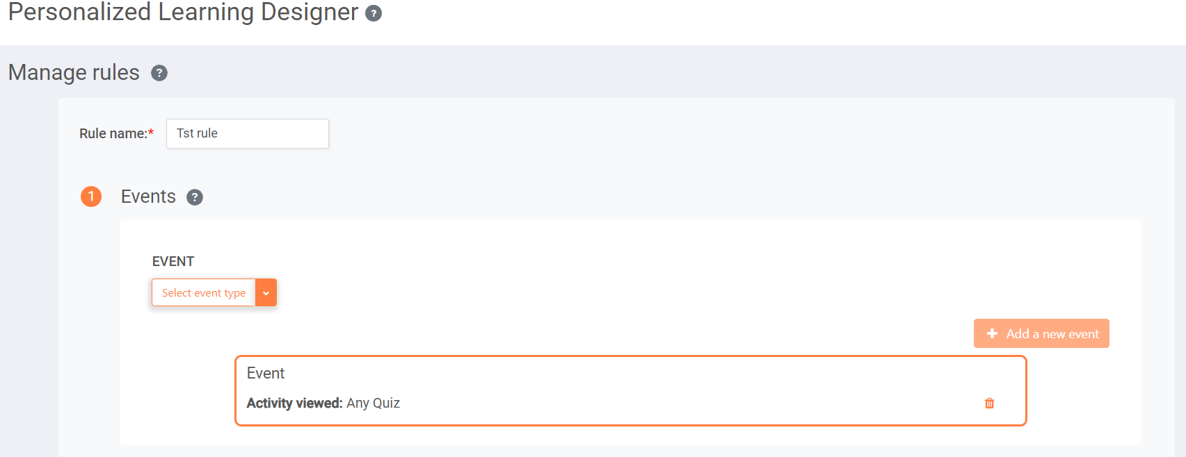Focus the Rule name input field
Image resolution: width=1186 pixels, height=457 pixels.
(248, 133)
